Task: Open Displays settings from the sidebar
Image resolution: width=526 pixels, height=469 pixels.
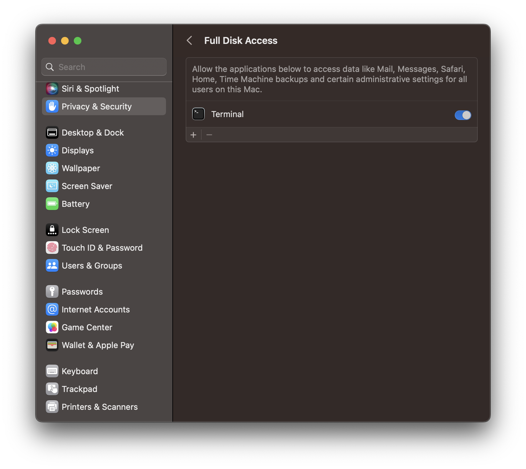Action: point(78,150)
